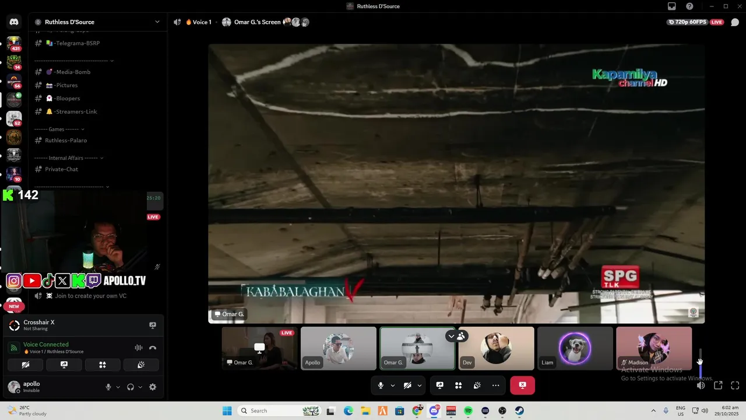
Task: Launch activities from call toolbar
Action: pyautogui.click(x=459, y=386)
